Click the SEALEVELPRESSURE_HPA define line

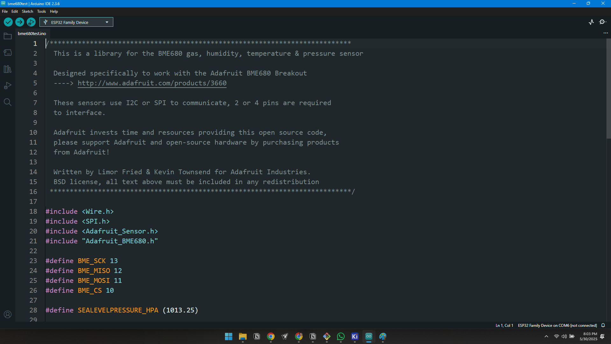coord(122,310)
